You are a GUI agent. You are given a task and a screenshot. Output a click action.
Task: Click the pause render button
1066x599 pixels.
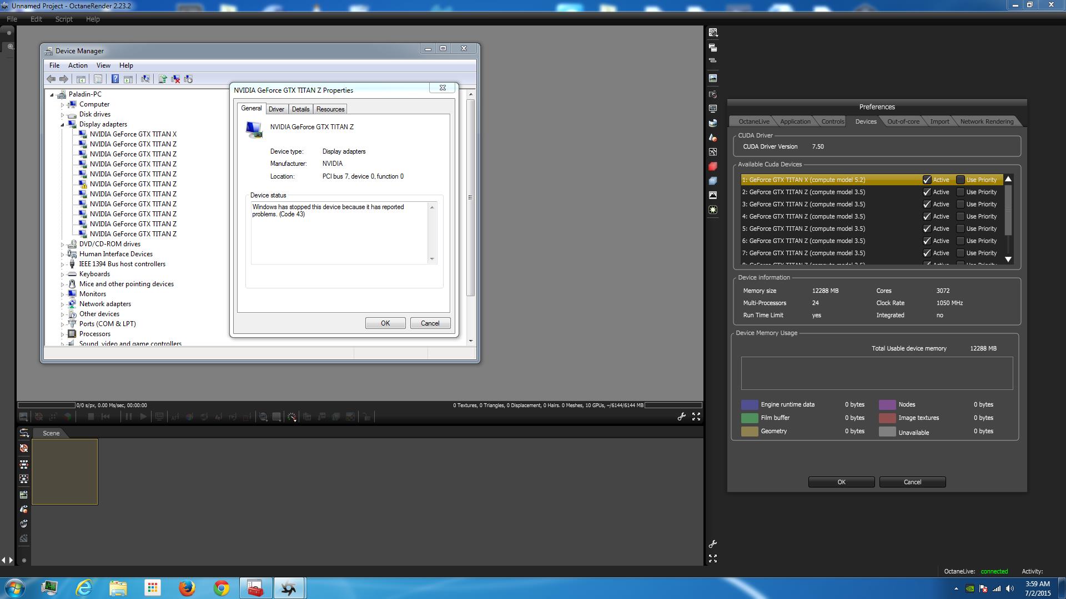pyautogui.click(x=129, y=417)
